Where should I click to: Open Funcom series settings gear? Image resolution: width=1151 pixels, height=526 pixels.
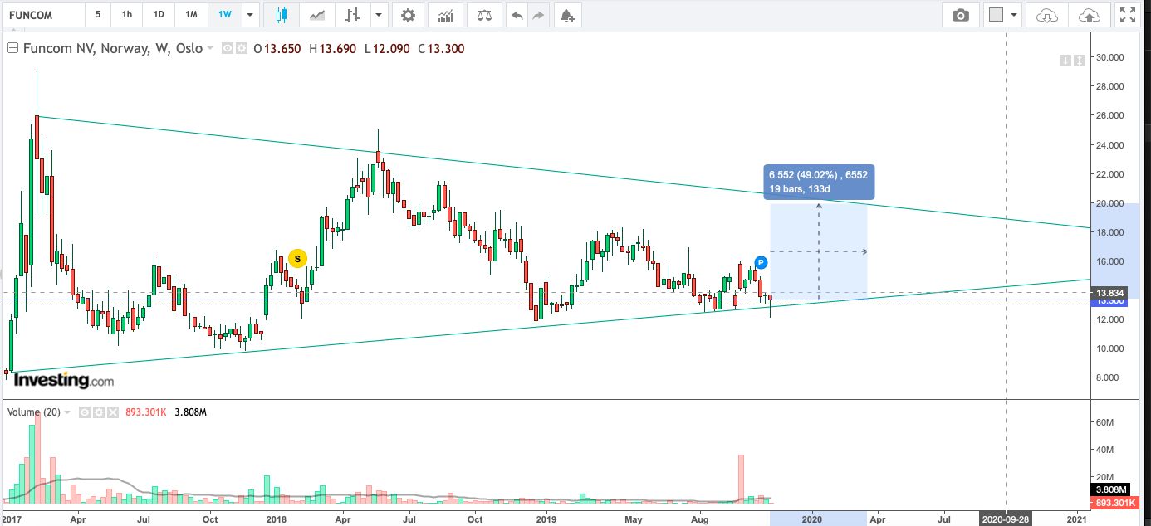point(242,49)
